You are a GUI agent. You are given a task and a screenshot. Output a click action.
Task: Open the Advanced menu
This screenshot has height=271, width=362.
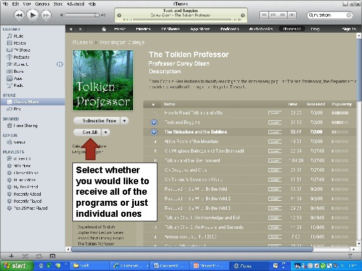click(x=75, y=4)
